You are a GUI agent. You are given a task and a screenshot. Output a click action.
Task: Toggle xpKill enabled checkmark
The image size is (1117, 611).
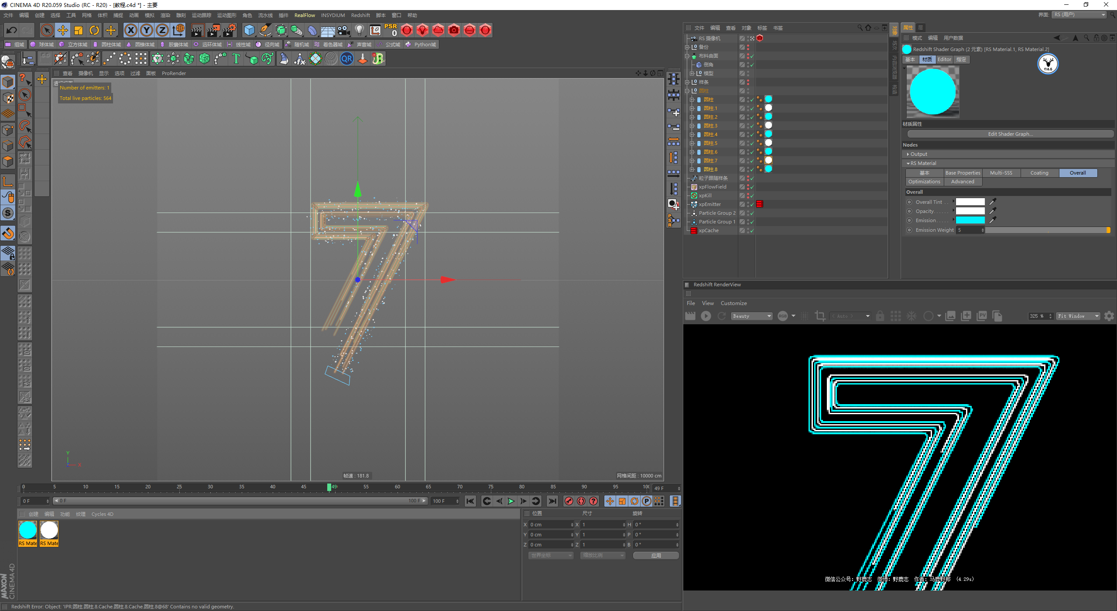coord(752,196)
